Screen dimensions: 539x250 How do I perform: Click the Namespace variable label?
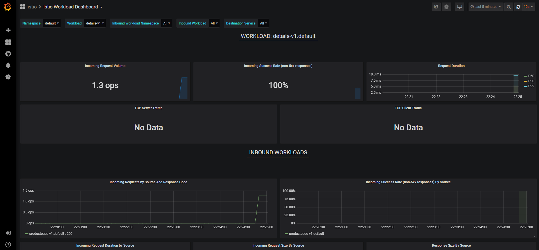(x=32, y=23)
